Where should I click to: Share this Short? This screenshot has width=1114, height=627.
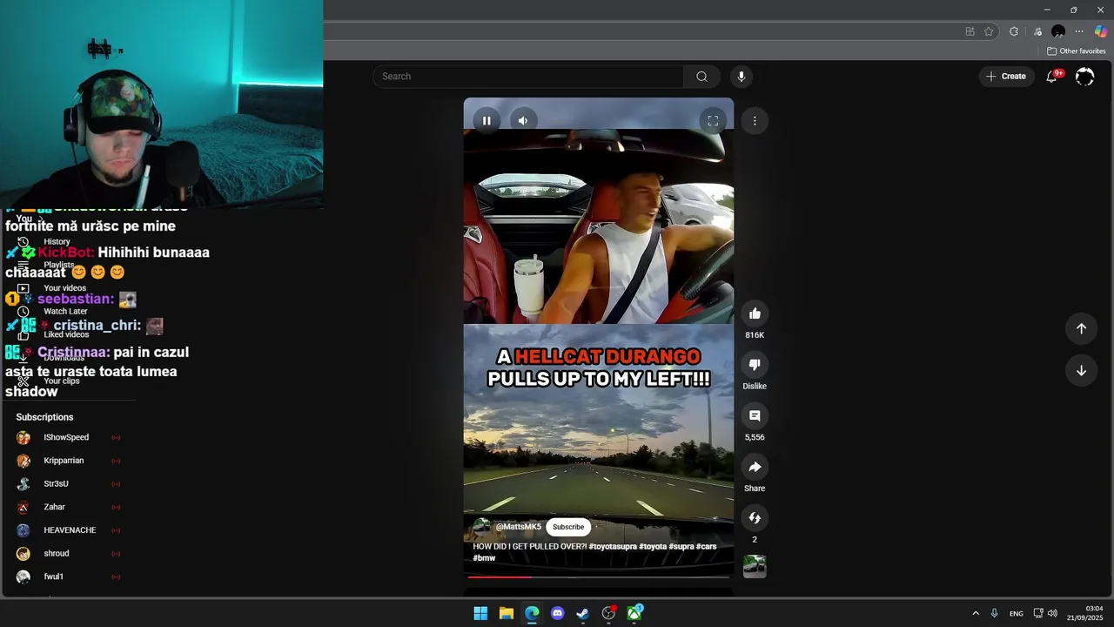point(755,467)
